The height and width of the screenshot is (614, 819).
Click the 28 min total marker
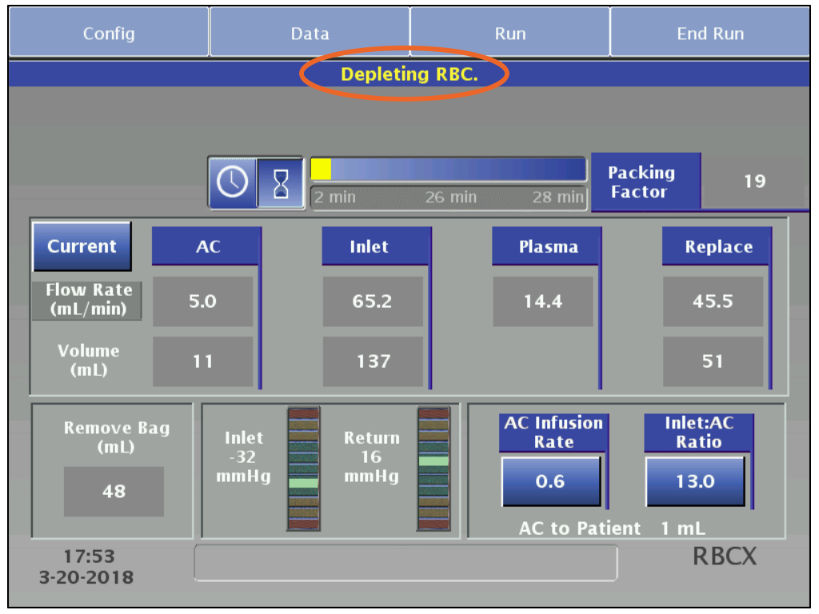coord(557,197)
